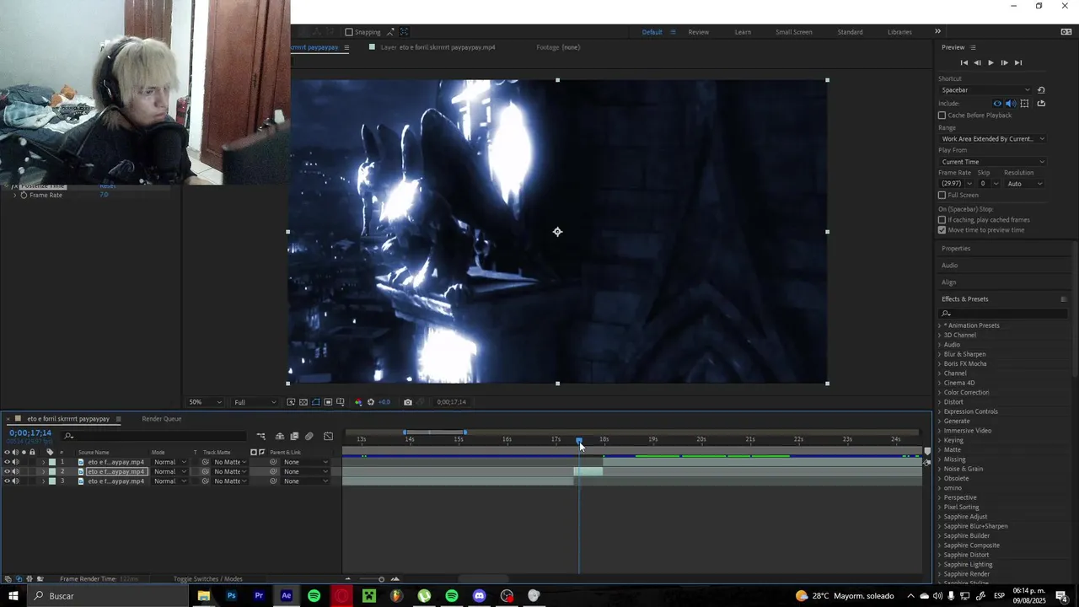Switch to the Standard workspace
The width and height of the screenshot is (1079, 607).
tap(850, 32)
